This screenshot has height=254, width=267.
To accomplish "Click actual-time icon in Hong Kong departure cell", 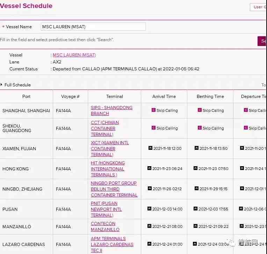I will [x=242, y=168].
